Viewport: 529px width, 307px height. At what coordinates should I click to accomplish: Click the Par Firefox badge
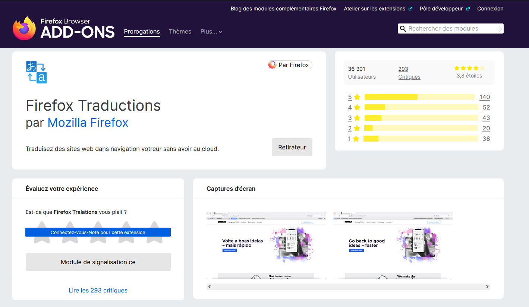[290, 65]
